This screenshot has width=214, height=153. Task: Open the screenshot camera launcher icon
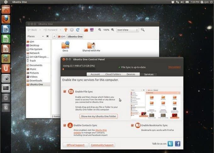[6, 78]
